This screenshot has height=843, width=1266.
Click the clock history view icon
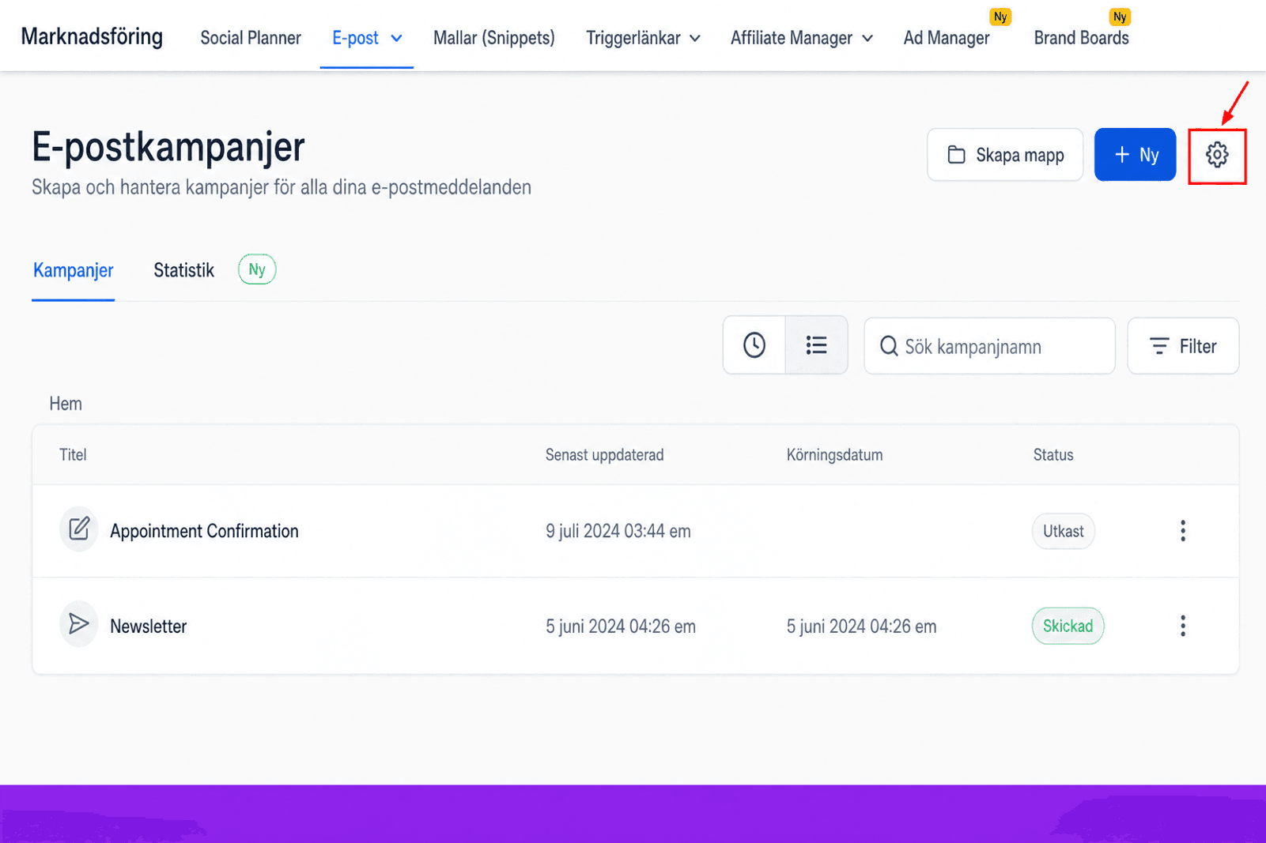(754, 345)
